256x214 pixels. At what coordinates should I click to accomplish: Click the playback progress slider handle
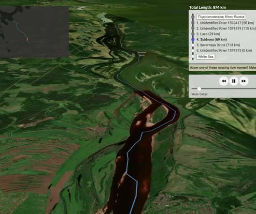tap(199, 89)
